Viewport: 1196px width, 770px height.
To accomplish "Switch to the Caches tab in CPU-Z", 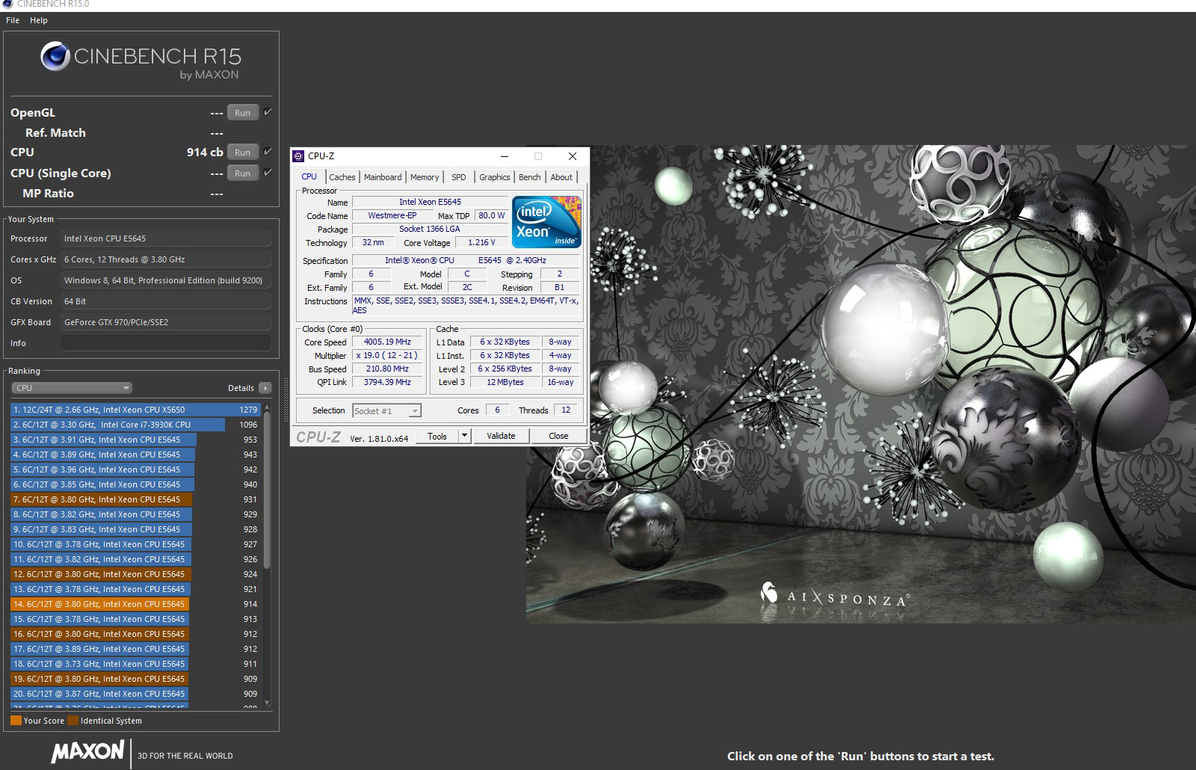I will 342,177.
